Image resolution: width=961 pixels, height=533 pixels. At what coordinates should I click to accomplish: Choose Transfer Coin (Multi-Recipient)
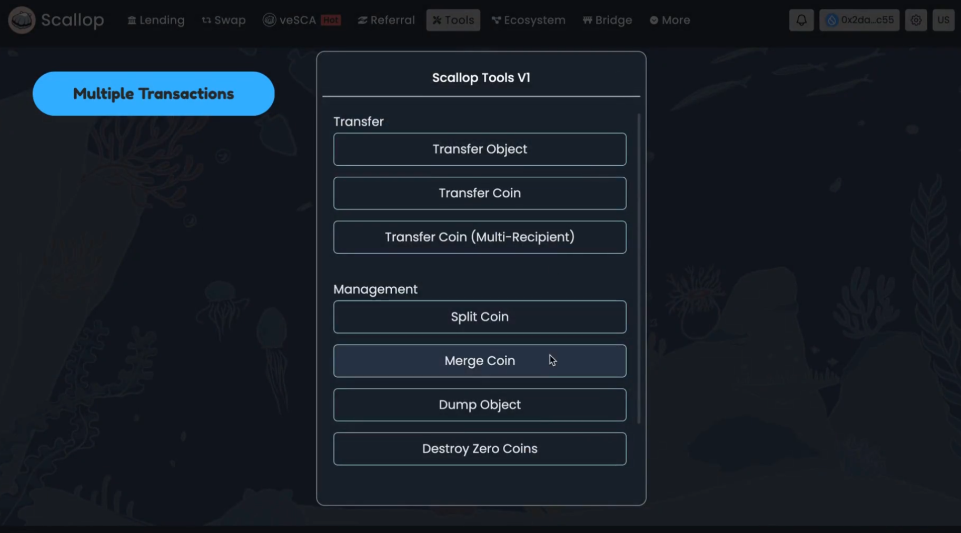coord(479,237)
